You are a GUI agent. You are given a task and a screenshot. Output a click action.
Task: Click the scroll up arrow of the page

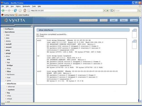click(x=141, y=18)
